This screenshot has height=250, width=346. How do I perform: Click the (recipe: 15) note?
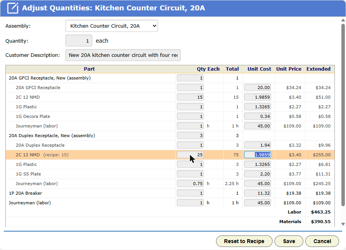[x=56, y=155]
